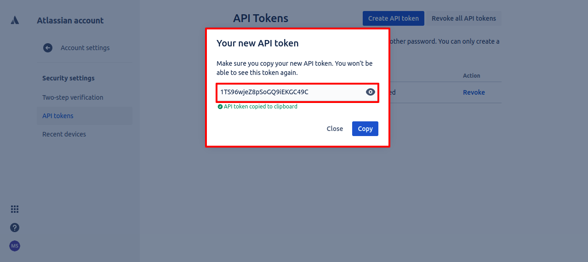Click the Your new API token heading
This screenshot has width=588, height=262.
coord(257,43)
